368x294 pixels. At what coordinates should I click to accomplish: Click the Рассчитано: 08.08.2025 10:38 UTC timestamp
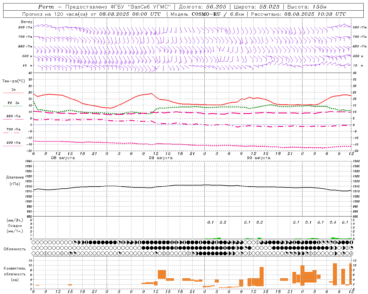[x=298, y=14]
